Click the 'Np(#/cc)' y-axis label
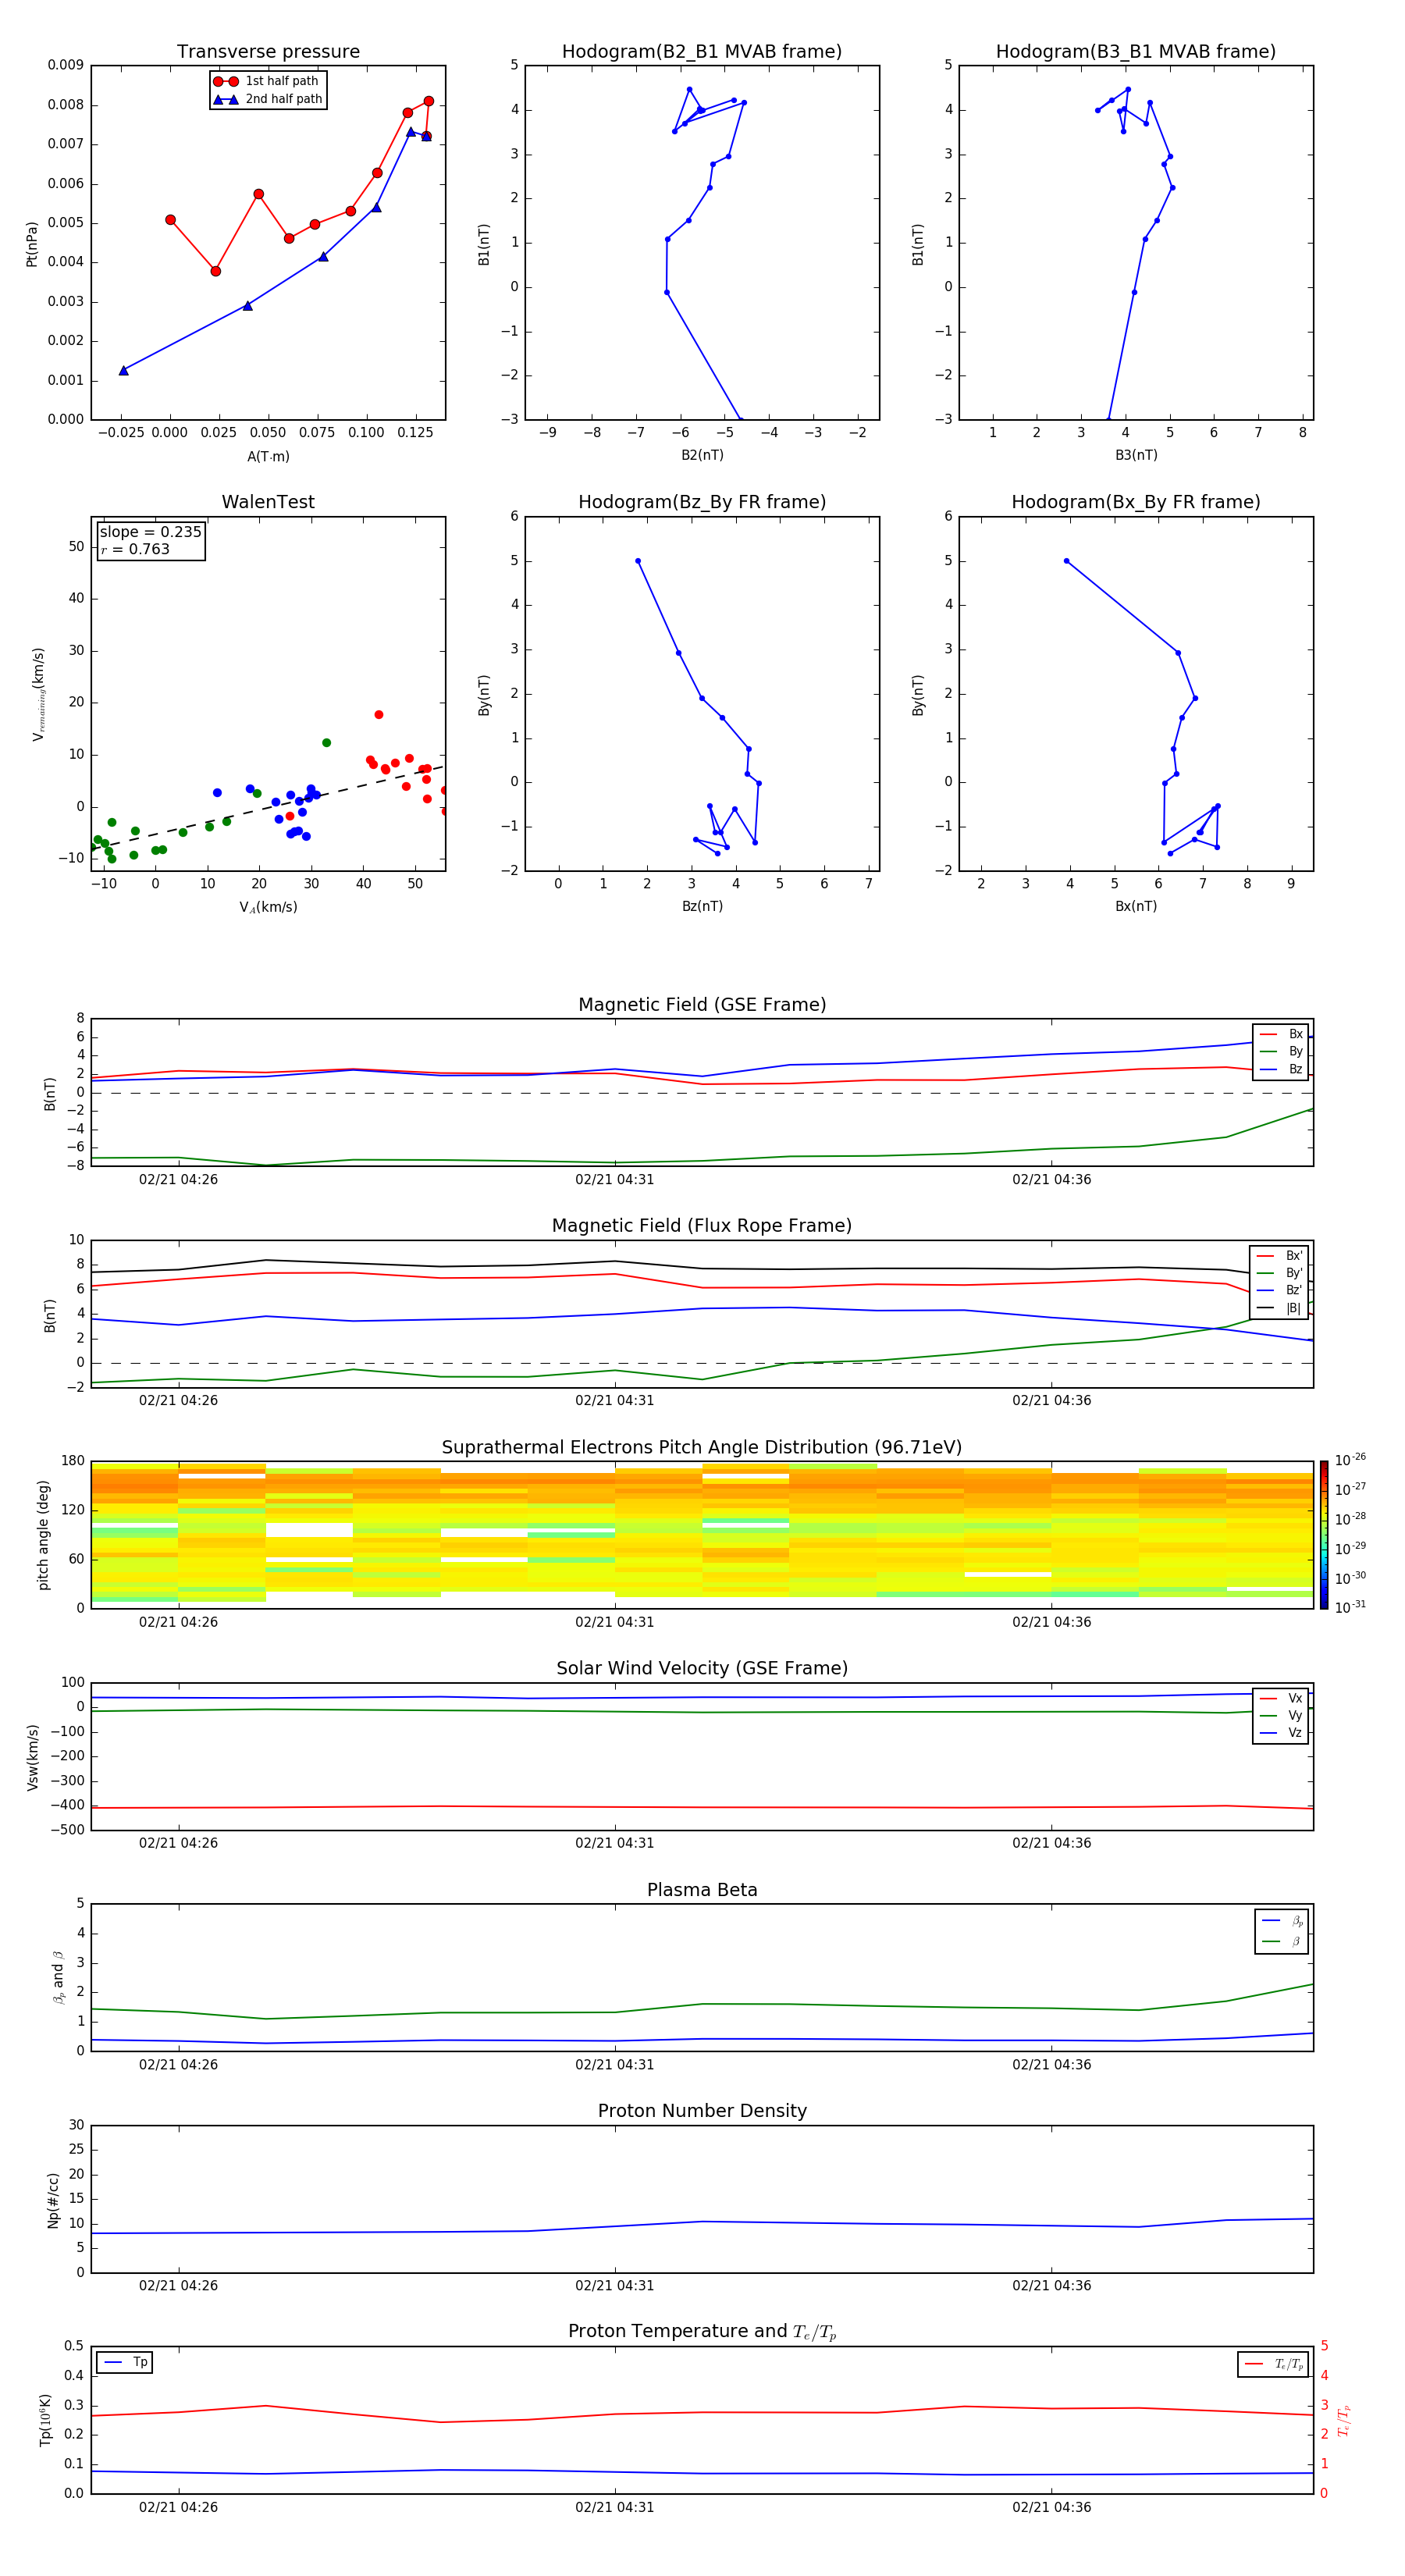The image size is (1405, 2576). tap(54, 2200)
